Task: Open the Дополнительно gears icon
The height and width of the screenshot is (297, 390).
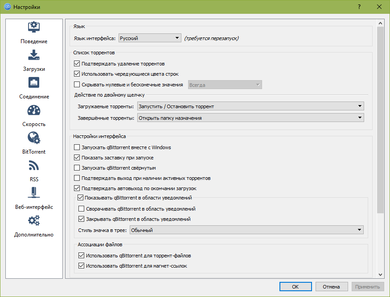Action: coord(34,220)
